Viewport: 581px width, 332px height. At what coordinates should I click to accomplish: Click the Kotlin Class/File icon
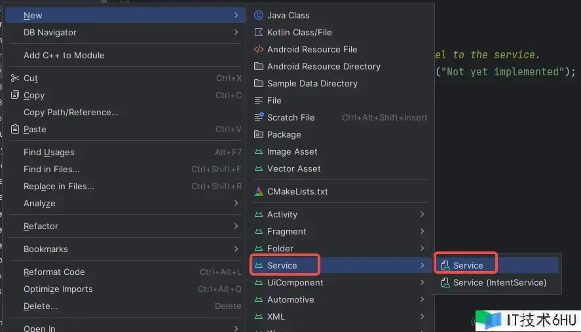coord(258,32)
